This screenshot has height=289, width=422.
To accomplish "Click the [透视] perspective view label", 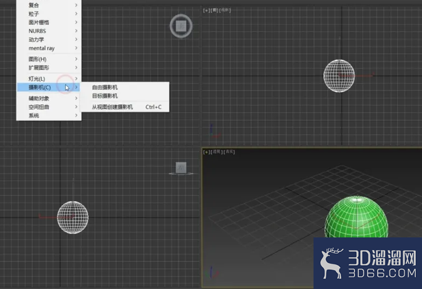I will [216, 152].
